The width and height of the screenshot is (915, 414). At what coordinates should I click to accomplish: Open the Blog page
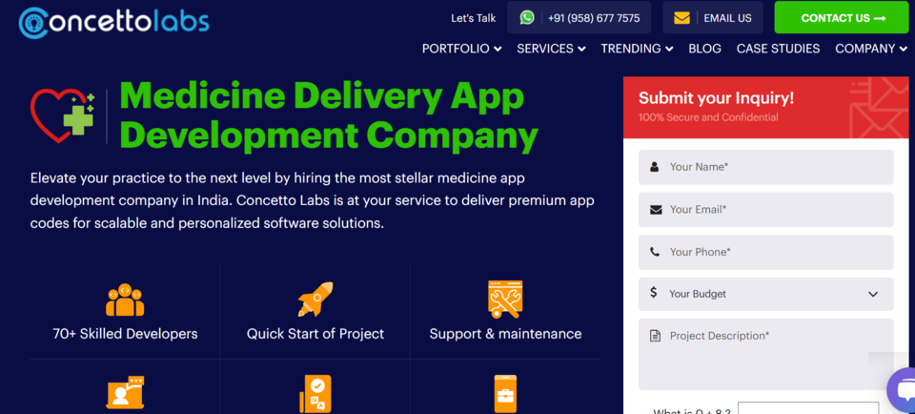pos(704,49)
